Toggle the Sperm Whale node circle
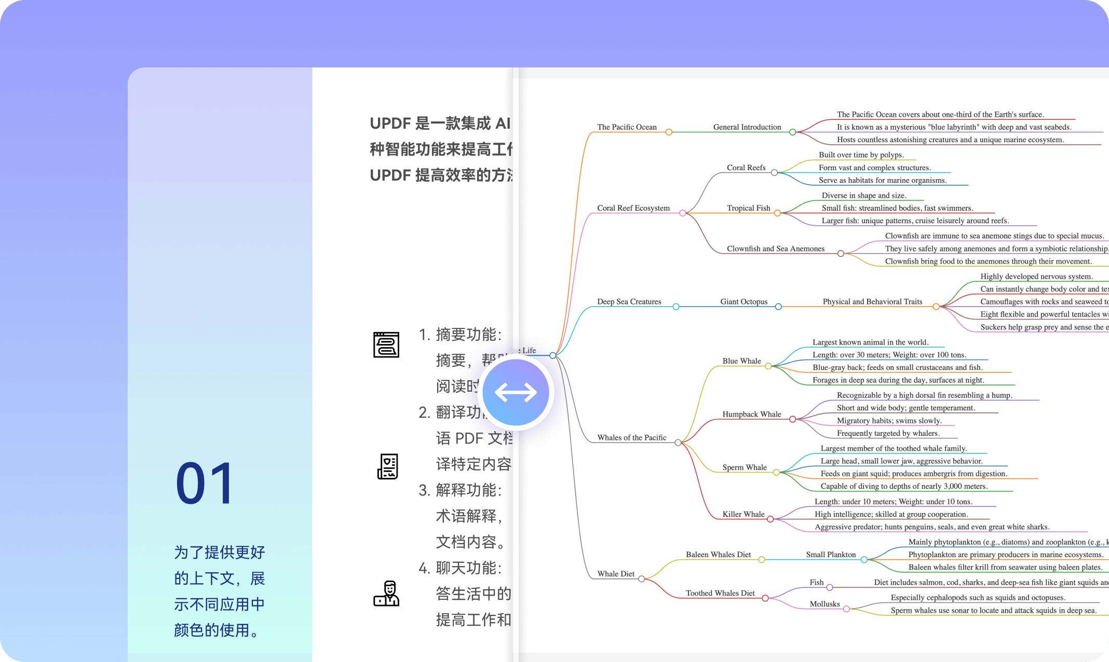 point(776,472)
